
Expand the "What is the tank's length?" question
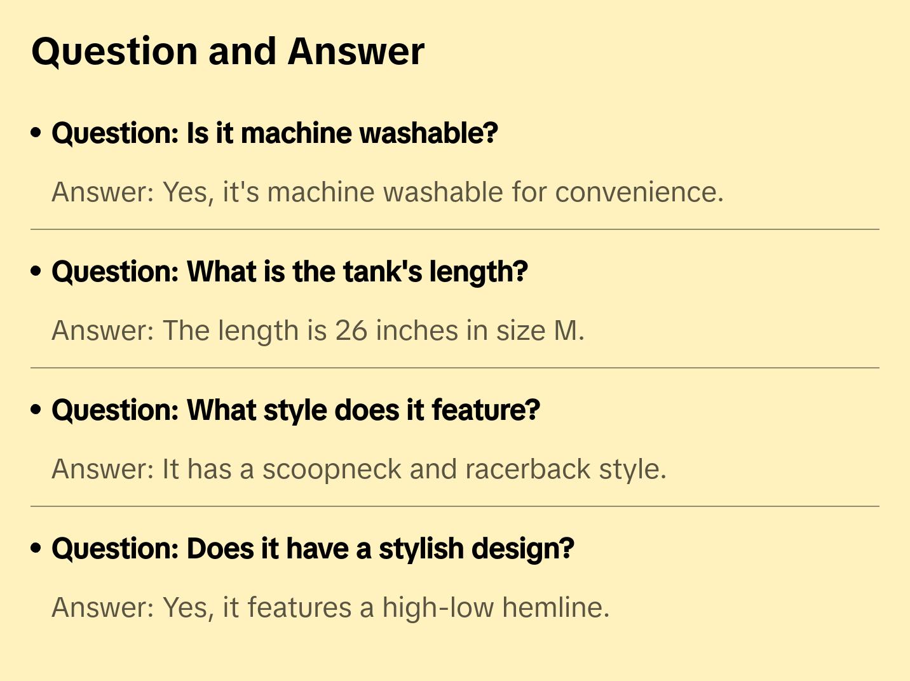click(x=290, y=272)
